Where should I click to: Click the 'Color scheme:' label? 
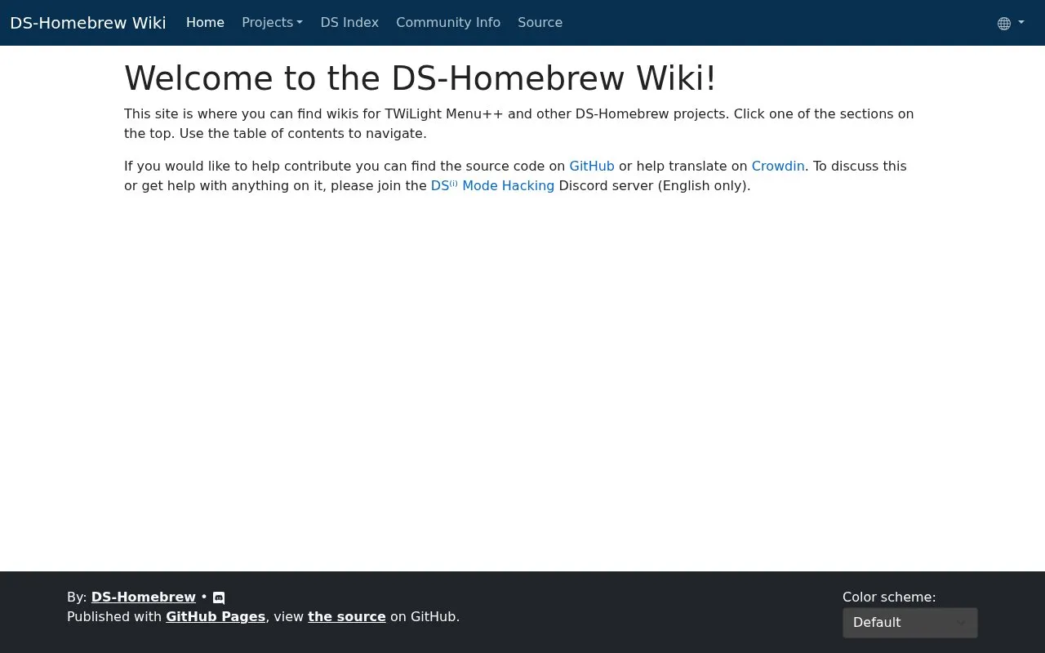pos(889,597)
